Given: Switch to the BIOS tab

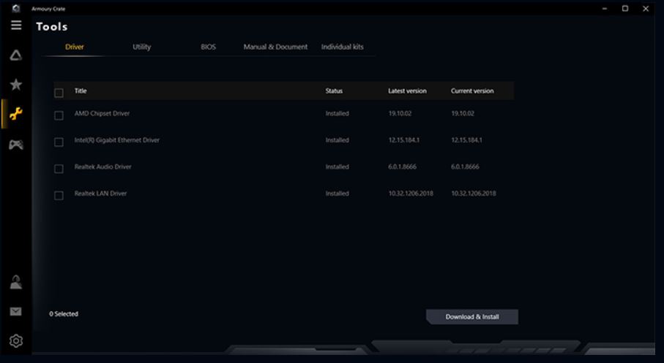Looking at the screenshot, I should coord(209,47).
